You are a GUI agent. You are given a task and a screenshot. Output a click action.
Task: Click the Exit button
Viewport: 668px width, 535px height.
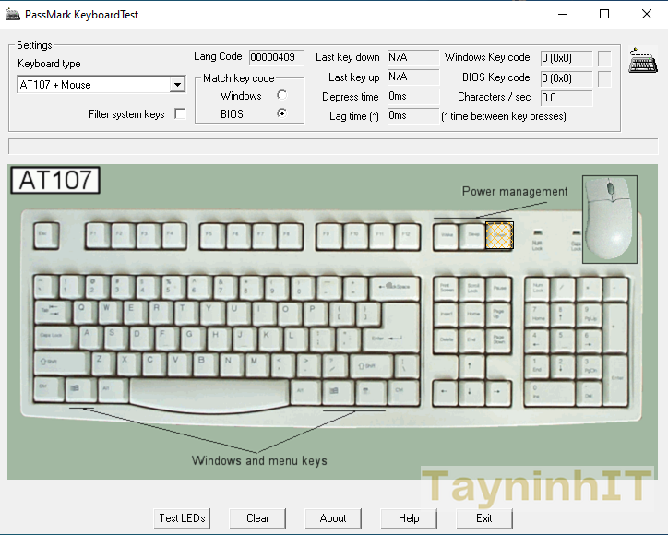(484, 518)
